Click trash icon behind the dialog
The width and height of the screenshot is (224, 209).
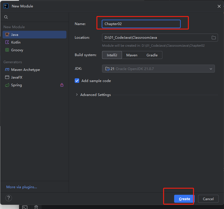(x=36, y=207)
